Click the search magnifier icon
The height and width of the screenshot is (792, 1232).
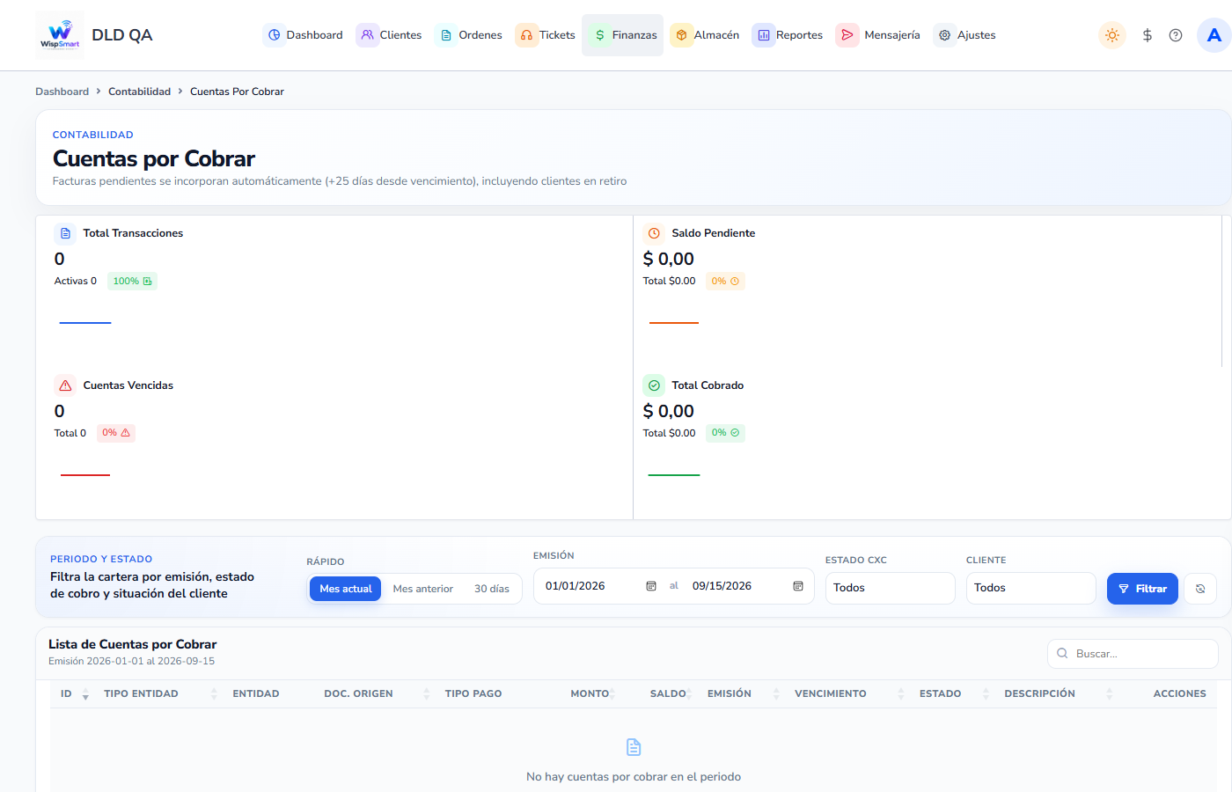click(x=1062, y=654)
